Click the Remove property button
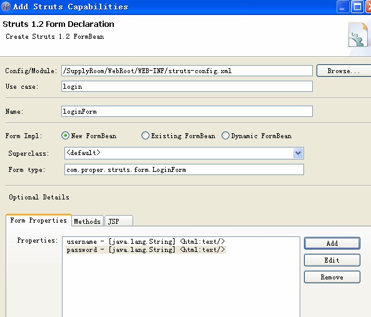Viewport: 371px width, 317px height. coord(332,277)
